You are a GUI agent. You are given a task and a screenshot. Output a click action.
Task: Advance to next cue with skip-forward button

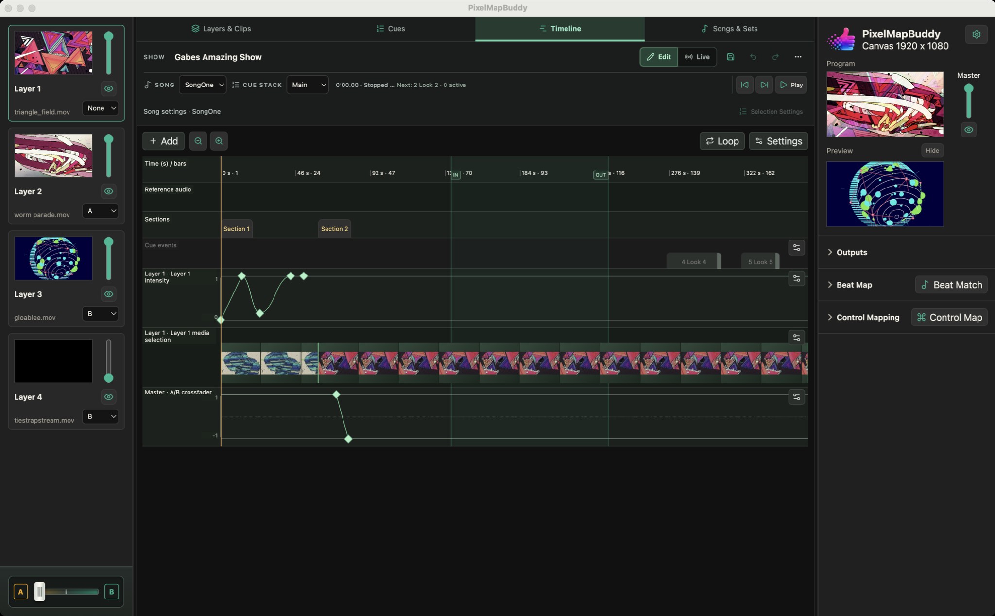pos(764,85)
